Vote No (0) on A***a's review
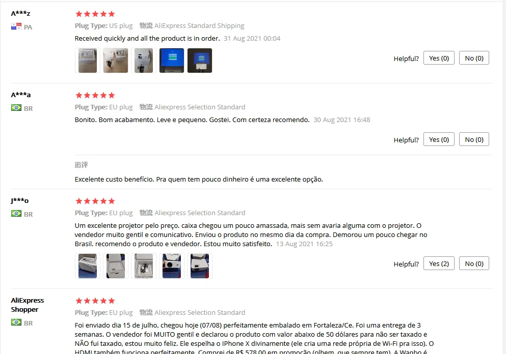 pos(474,139)
